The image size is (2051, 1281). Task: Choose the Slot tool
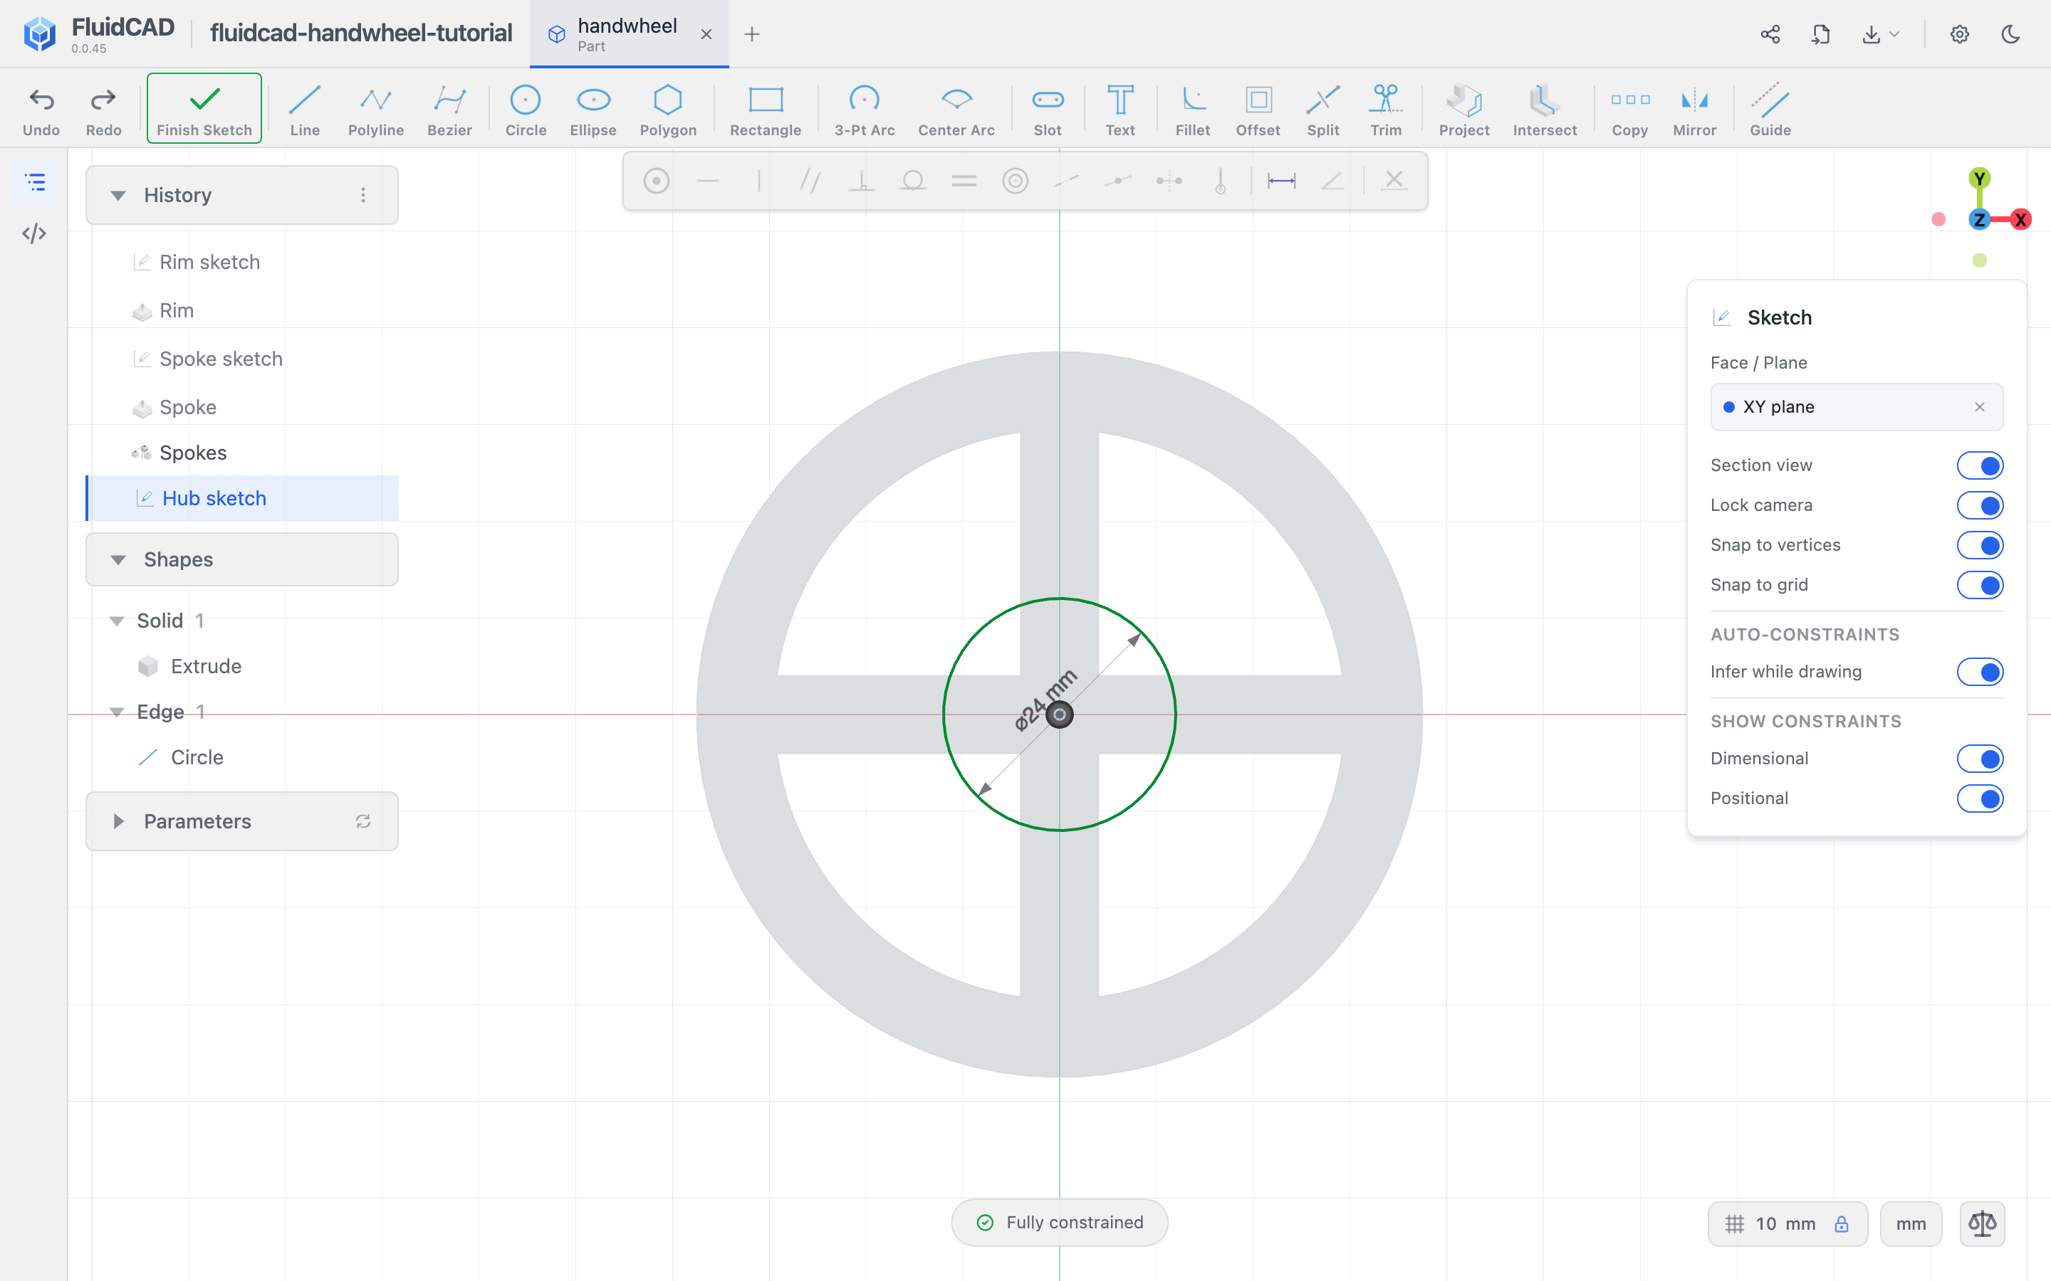(1048, 110)
